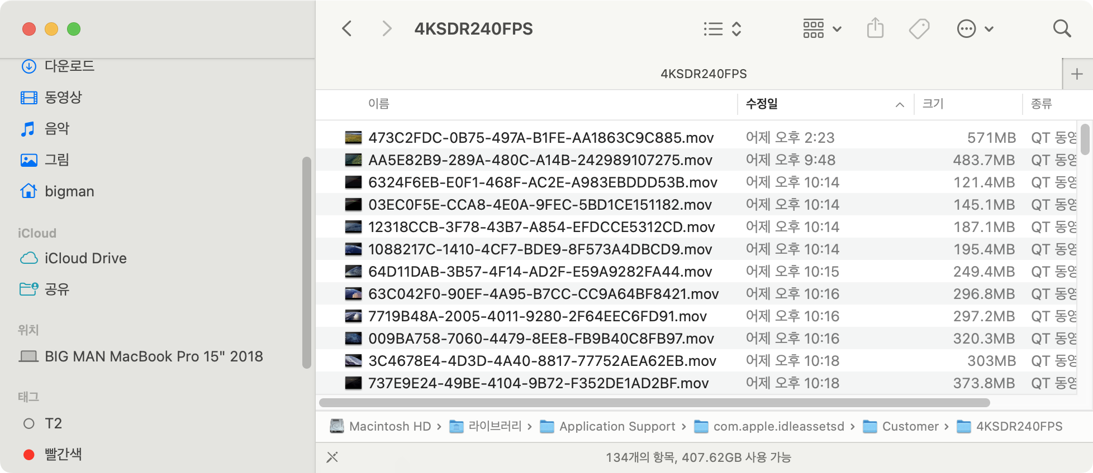Open iCloud Drive in the sidebar
Screen dimensions: 1093x473
[85, 258]
